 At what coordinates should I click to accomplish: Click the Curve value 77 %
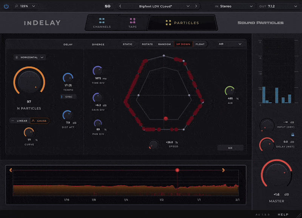[32, 140]
